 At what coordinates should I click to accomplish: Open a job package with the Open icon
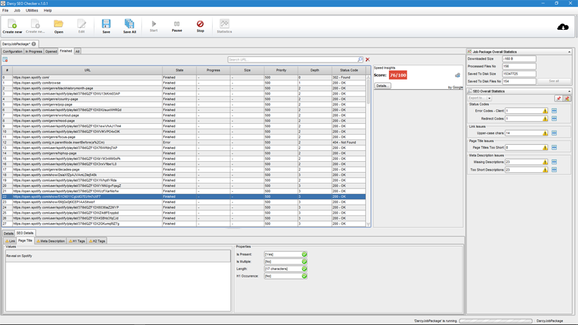[58, 27]
